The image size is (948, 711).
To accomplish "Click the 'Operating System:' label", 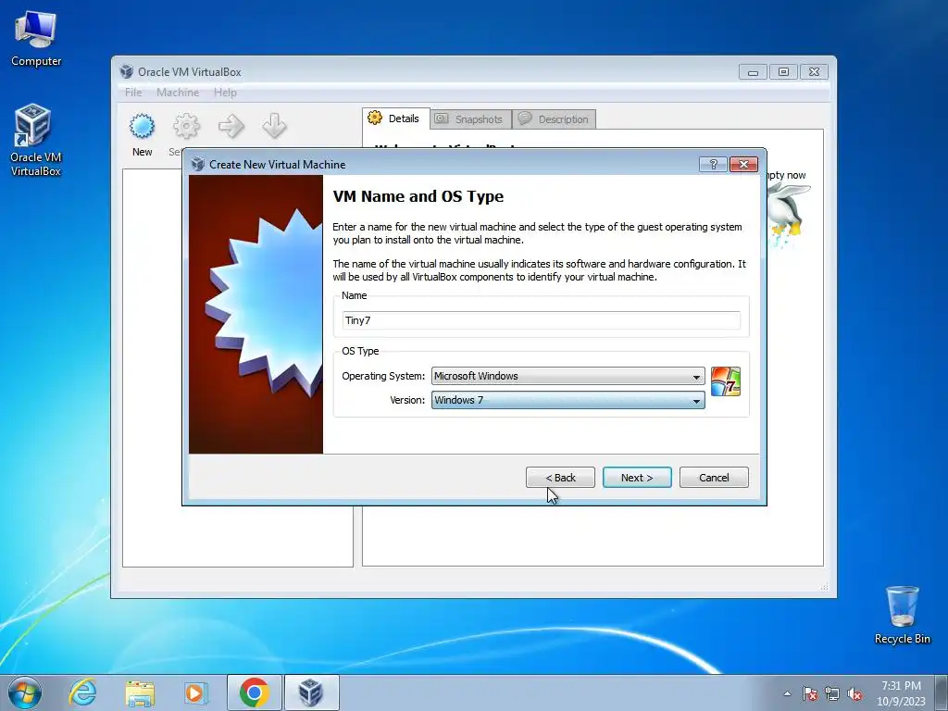I will point(383,376).
